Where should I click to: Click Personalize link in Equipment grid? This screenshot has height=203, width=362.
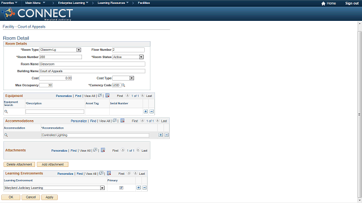(64, 96)
